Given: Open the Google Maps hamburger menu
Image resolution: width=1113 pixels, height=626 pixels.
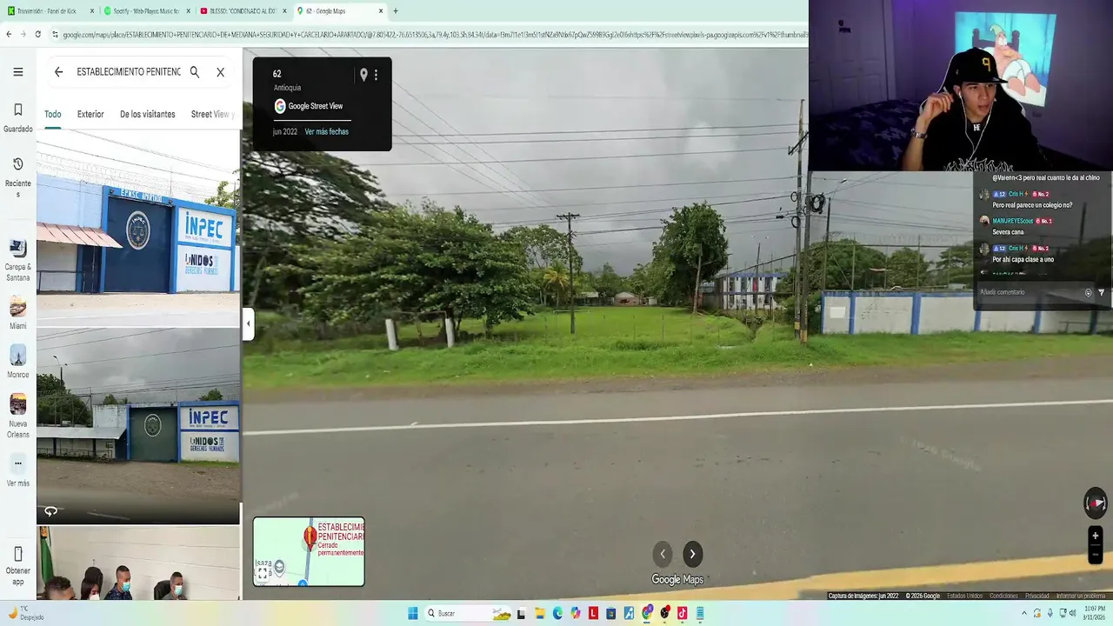Looking at the screenshot, I should pyautogui.click(x=17, y=72).
